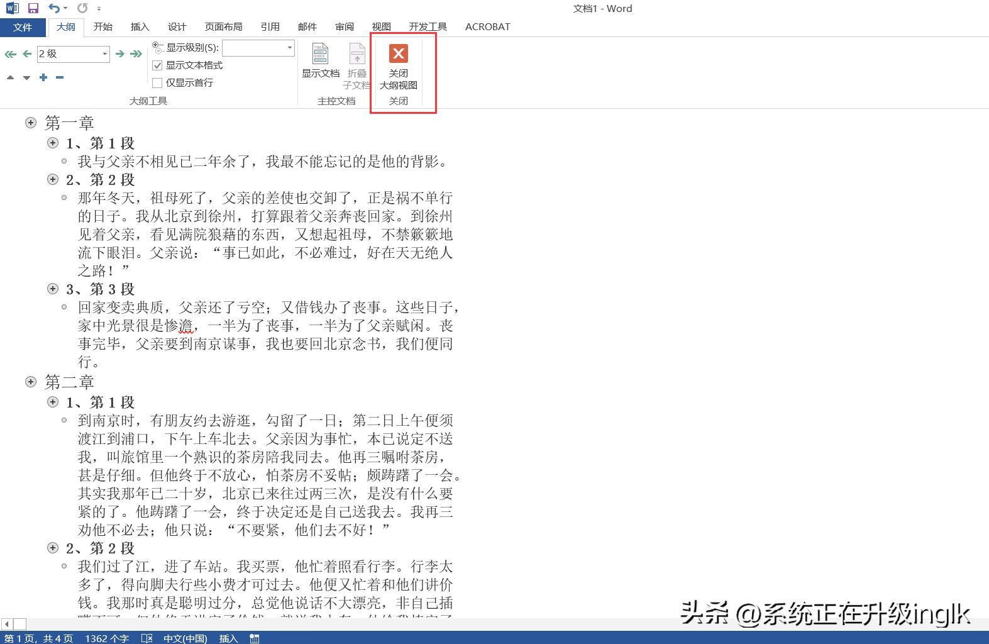
Task: Click page count '第 1 页, 共 4 页' in status bar
Action: [39, 638]
